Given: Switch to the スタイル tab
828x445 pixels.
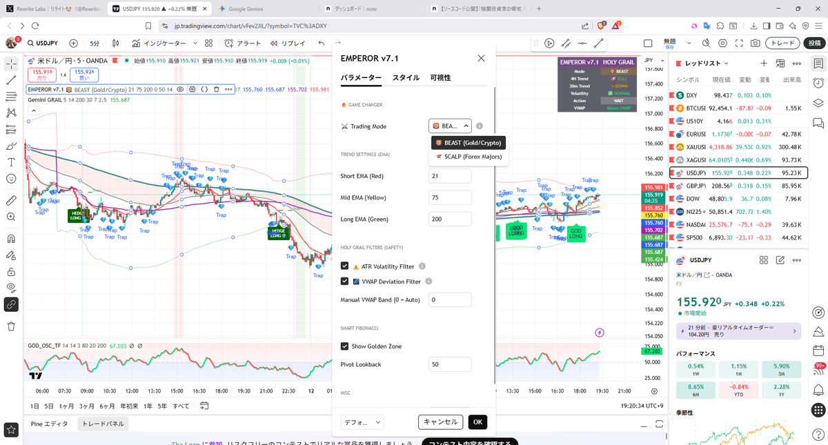Looking at the screenshot, I should click(x=406, y=78).
